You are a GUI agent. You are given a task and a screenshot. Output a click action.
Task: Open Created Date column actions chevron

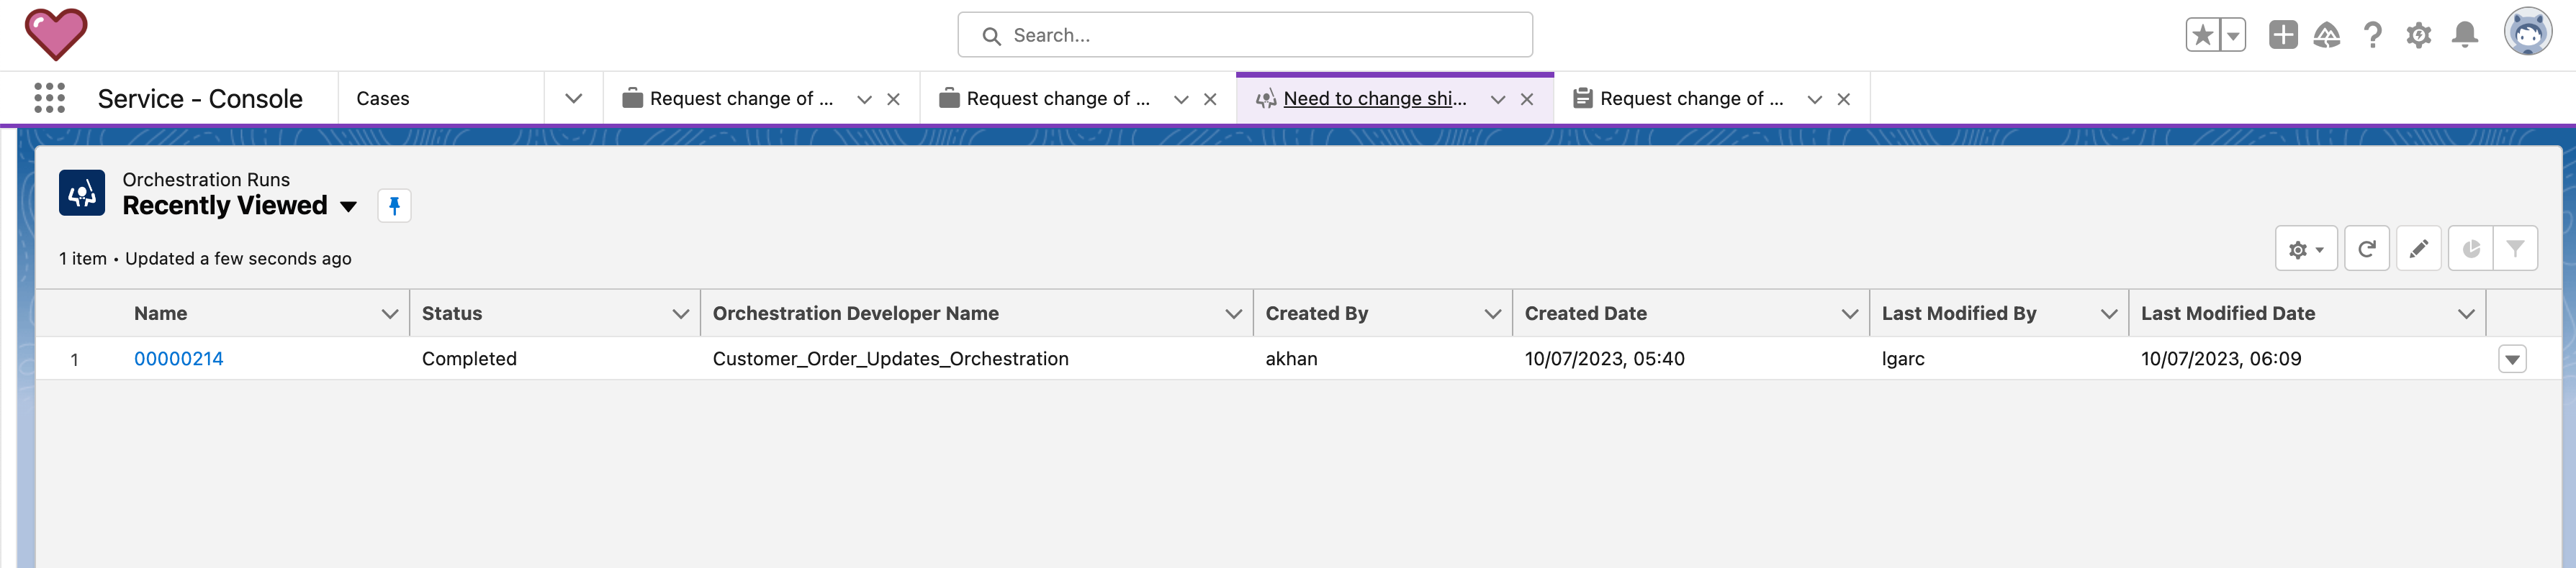click(1850, 313)
